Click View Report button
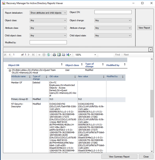This screenshot has width=155, height=160. [144, 28]
